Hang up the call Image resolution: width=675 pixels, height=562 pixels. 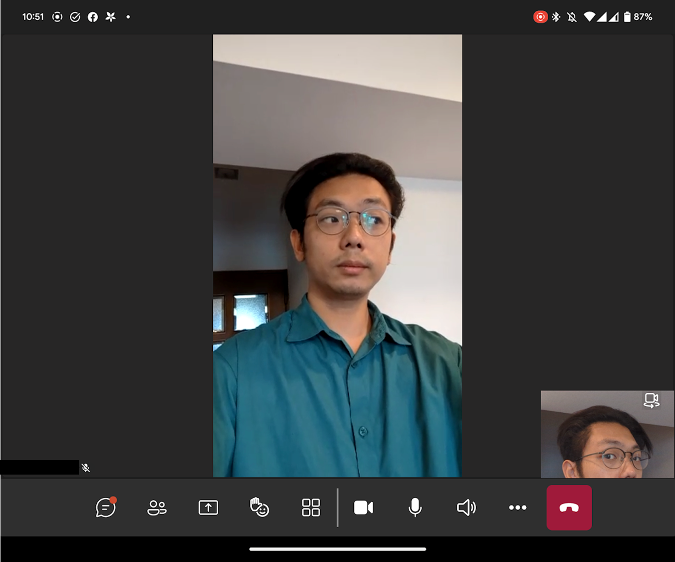pos(569,508)
